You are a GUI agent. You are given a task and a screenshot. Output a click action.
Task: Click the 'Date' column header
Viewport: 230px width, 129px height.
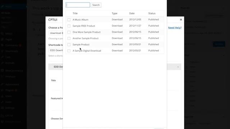[x=132, y=13]
